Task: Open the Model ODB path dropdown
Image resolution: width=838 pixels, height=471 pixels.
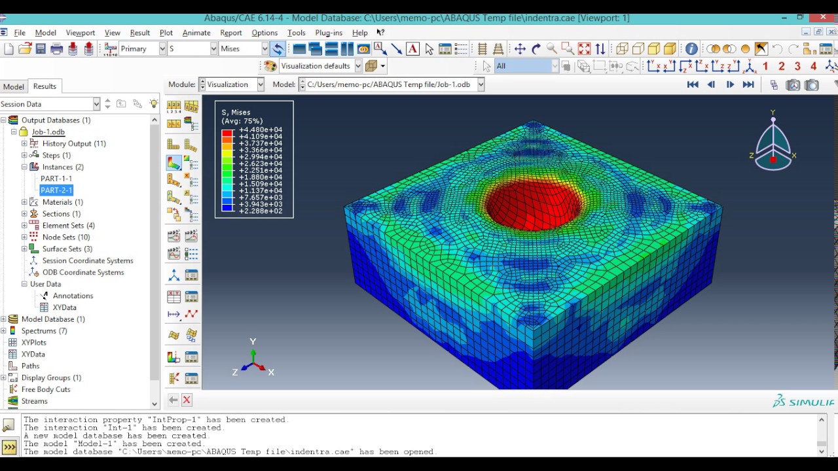Action: tap(481, 84)
